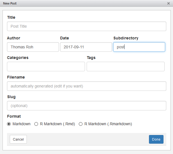Click the Slug label text
Image resolution: width=173 pixels, height=154 pixels.
point(11,97)
